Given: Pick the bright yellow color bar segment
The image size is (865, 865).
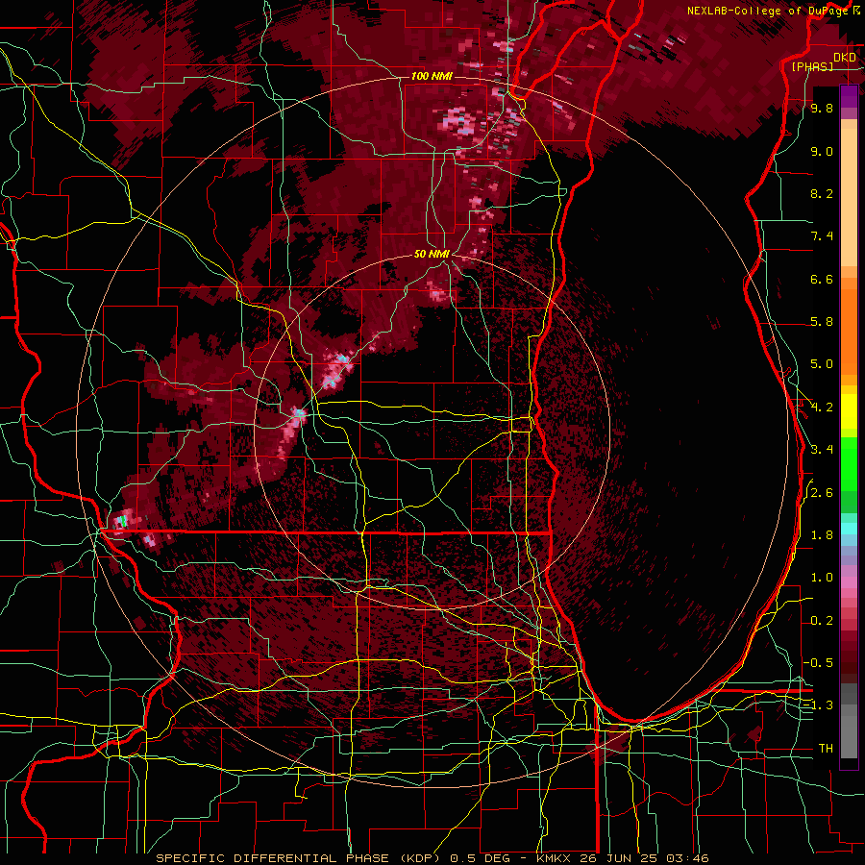Looking at the screenshot, I should coord(849,411).
